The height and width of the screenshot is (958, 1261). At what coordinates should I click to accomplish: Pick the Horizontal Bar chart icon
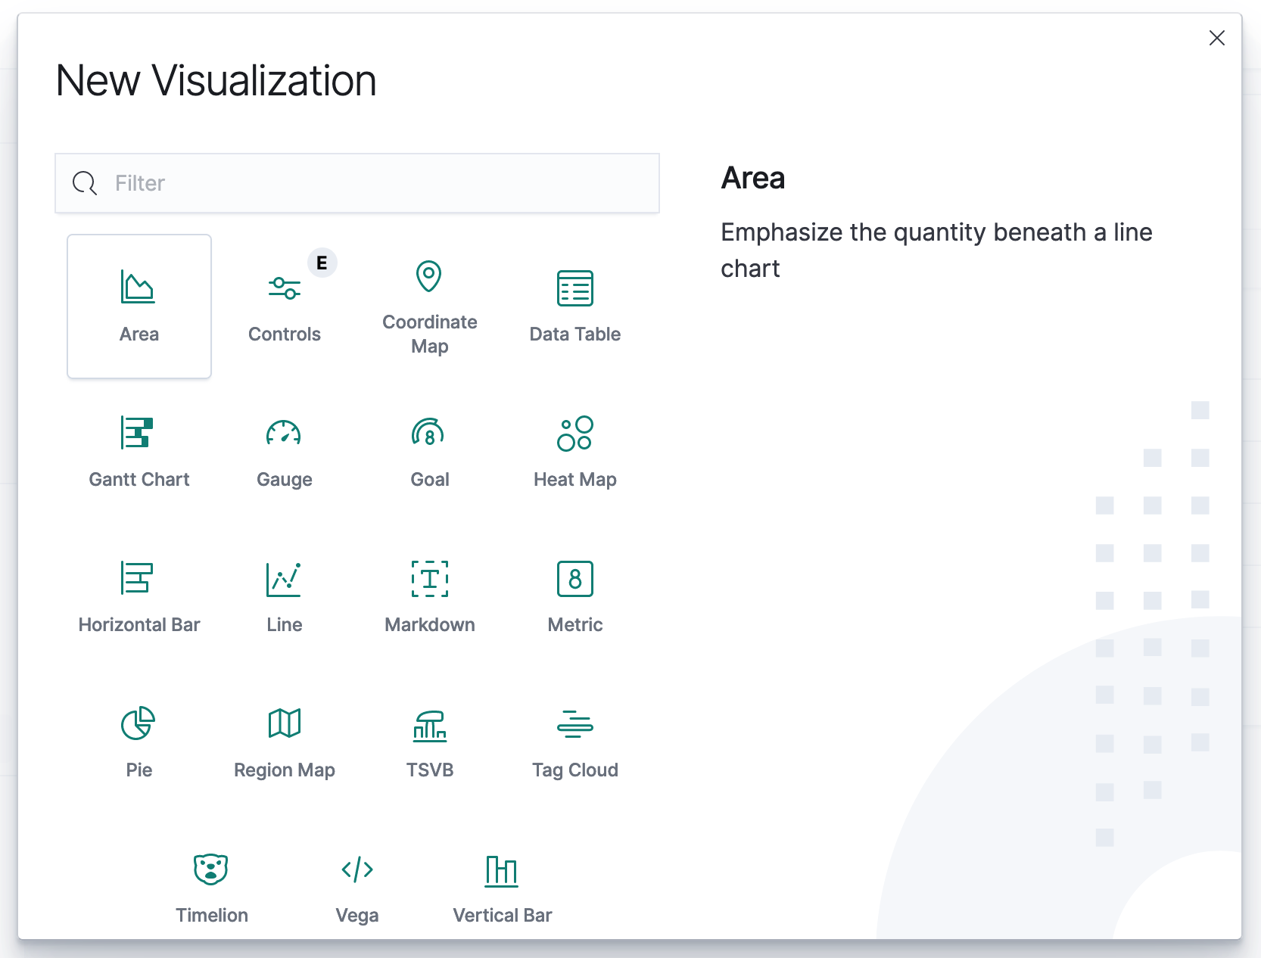click(x=138, y=578)
